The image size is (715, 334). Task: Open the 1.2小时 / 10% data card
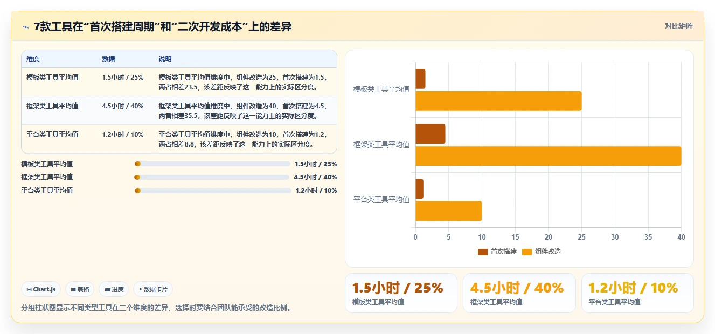(x=637, y=293)
